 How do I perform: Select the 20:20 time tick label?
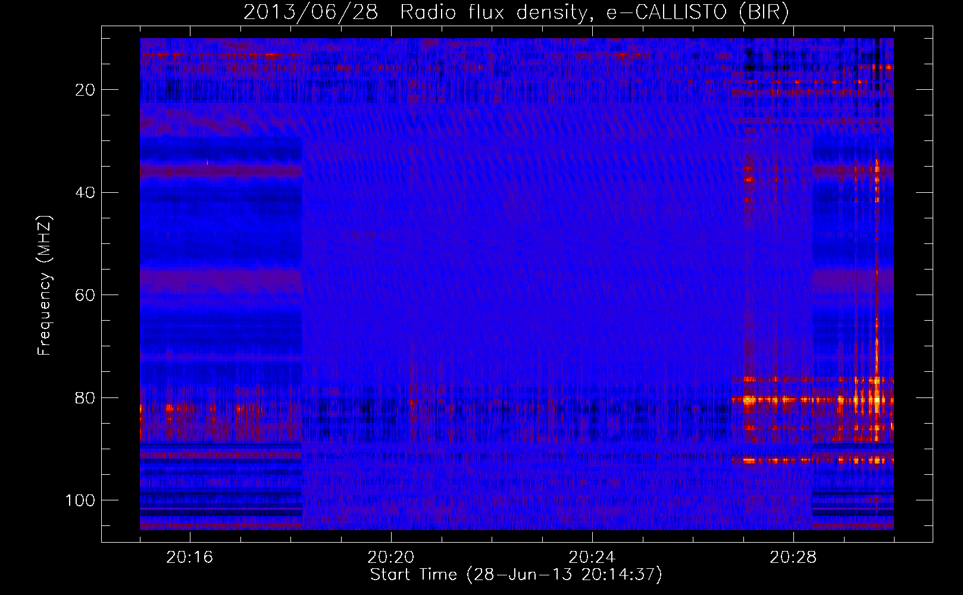click(x=391, y=558)
